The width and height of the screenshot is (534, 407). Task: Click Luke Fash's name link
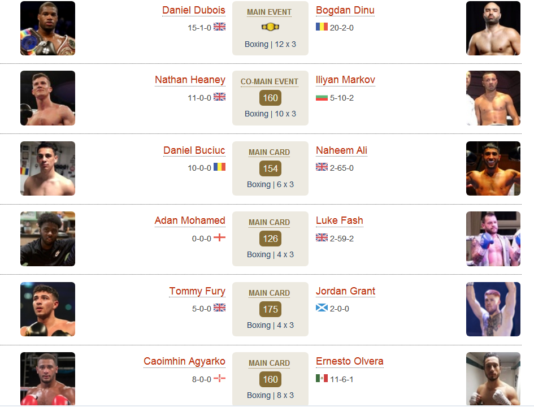coord(339,220)
